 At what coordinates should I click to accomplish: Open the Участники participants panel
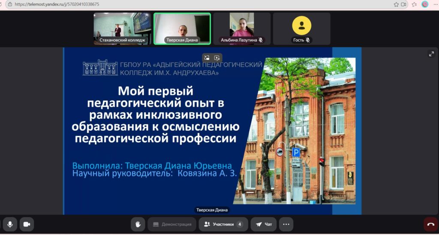coord(223,224)
